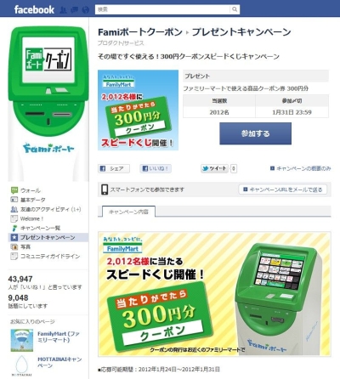340x379 pixels.
Task: Select the キャンペーン内容 tab
Action: tap(128, 212)
